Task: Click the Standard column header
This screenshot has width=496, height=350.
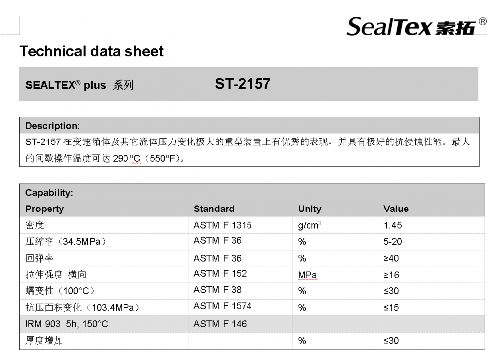Action: tap(214, 209)
